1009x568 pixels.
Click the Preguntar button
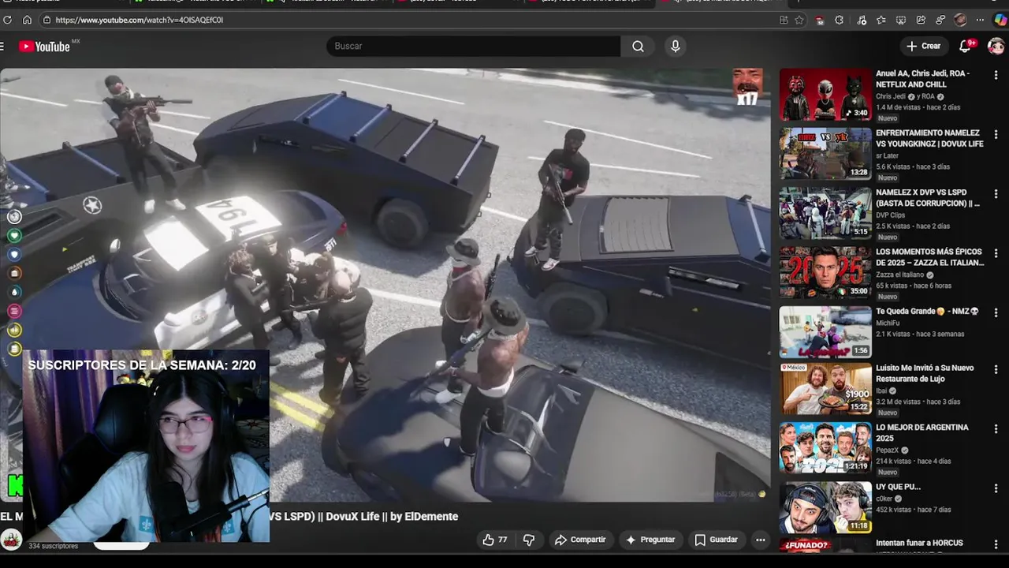(x=650, y=540)
